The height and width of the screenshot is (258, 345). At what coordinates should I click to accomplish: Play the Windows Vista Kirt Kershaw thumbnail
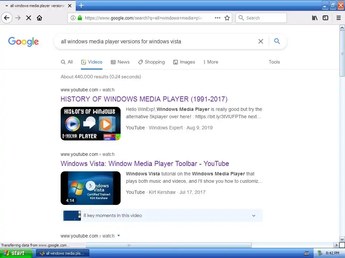click(x=91, y=188)
